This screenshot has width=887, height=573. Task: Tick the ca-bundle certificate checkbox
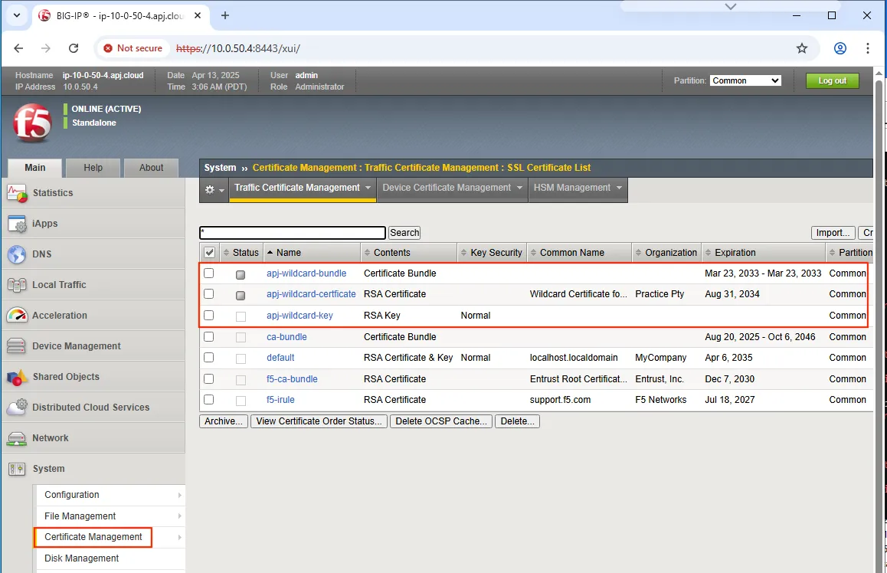click(209, 337)
